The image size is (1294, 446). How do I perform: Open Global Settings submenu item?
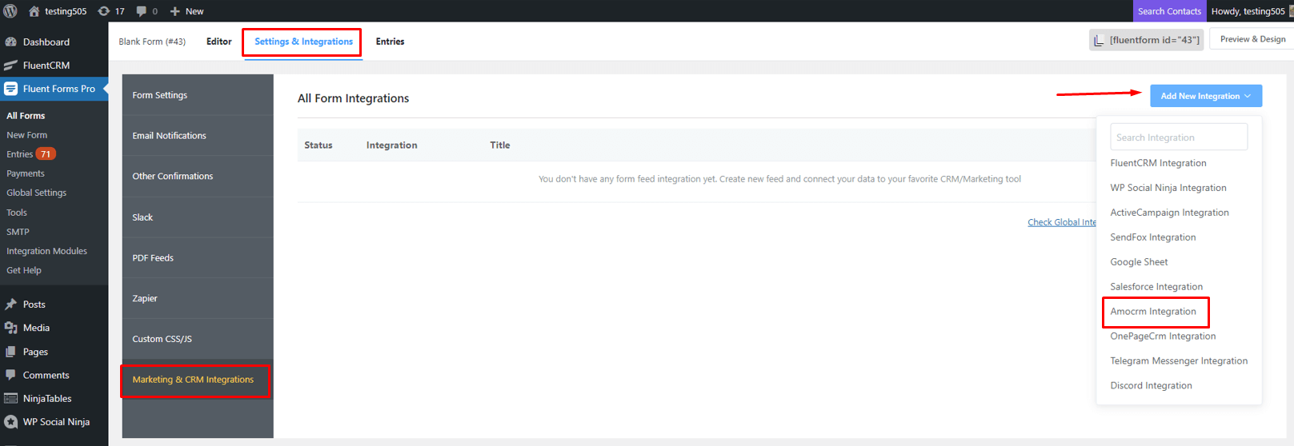(36, 193)
